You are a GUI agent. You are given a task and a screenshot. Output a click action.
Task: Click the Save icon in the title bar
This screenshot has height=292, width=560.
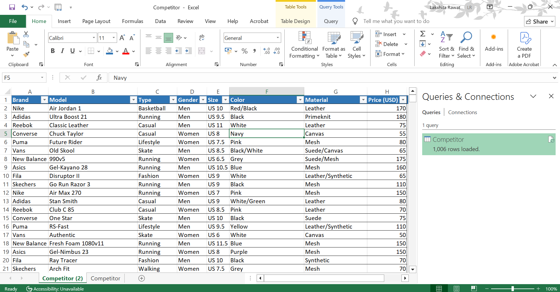click(x=12, y=7)
